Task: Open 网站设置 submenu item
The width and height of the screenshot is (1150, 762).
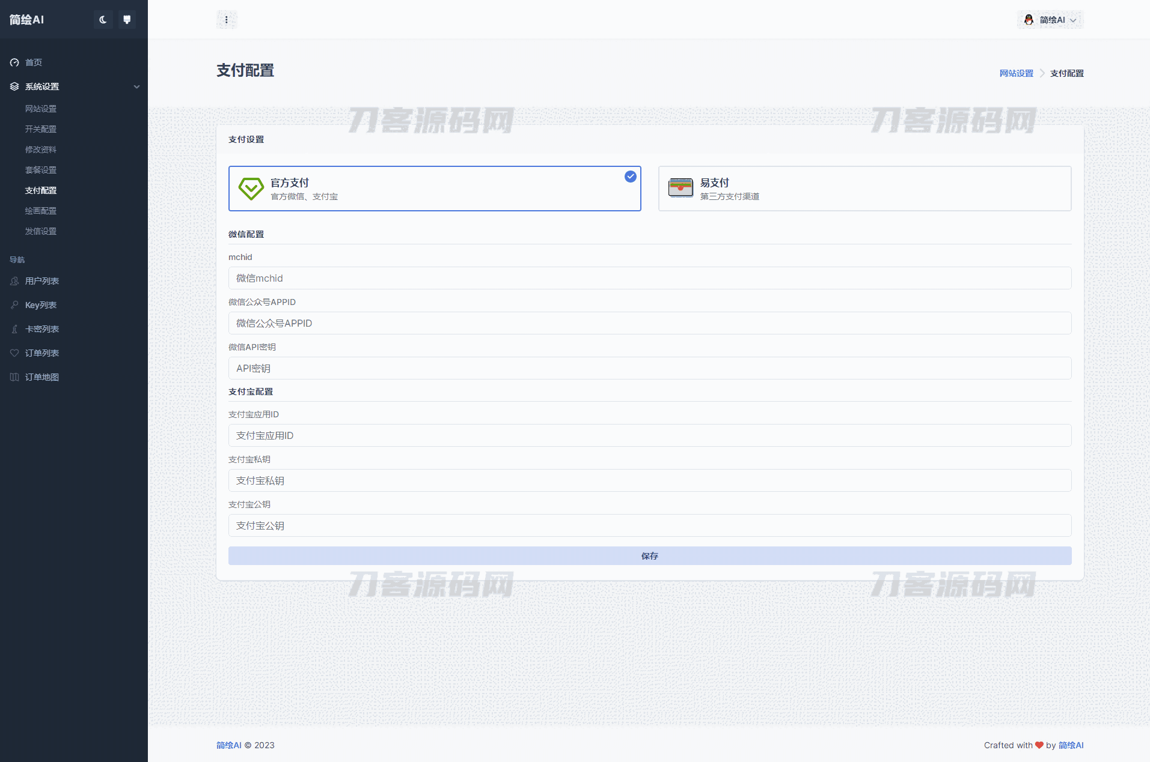Action: [x=41, y=109]
